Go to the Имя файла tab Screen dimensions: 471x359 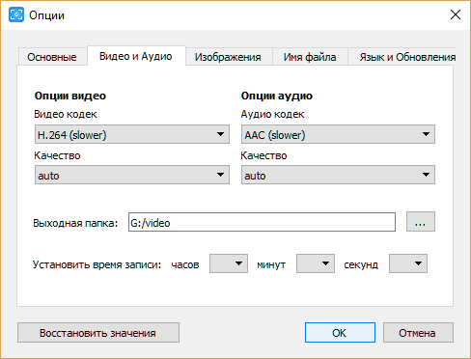click(310, 57)
